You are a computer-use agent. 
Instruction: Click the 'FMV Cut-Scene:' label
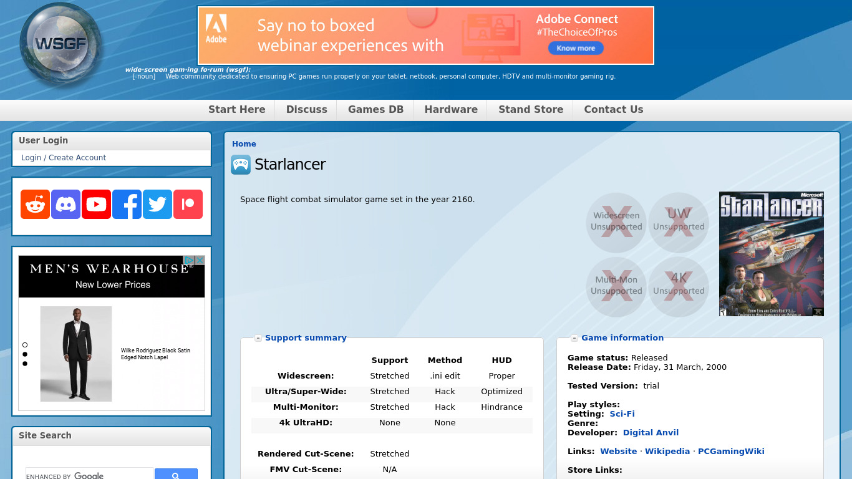[306, 470]
